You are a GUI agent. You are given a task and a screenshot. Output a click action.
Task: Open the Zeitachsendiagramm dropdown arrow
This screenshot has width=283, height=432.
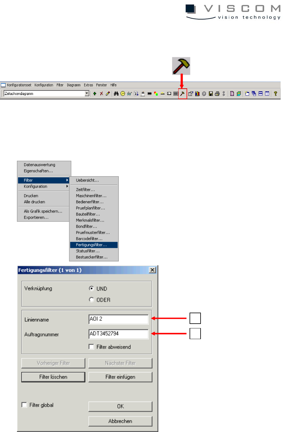(87, 93)
